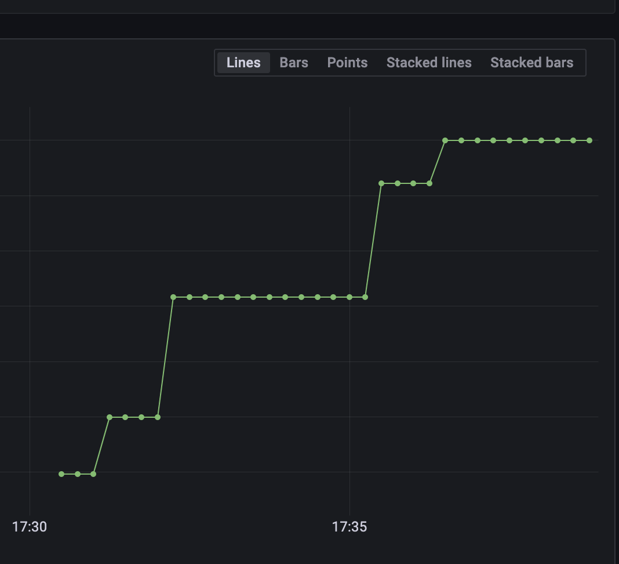This screenshot has height=564, width=619.
Task: Click the 17:30 time axis label
Action: [30, 527]
